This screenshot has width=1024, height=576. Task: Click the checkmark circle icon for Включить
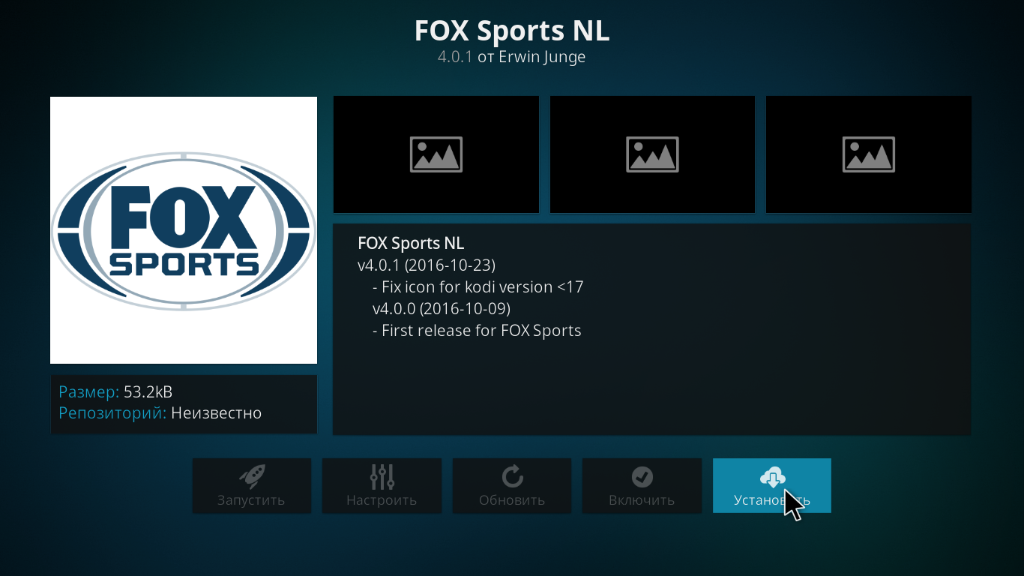[642, 476]
